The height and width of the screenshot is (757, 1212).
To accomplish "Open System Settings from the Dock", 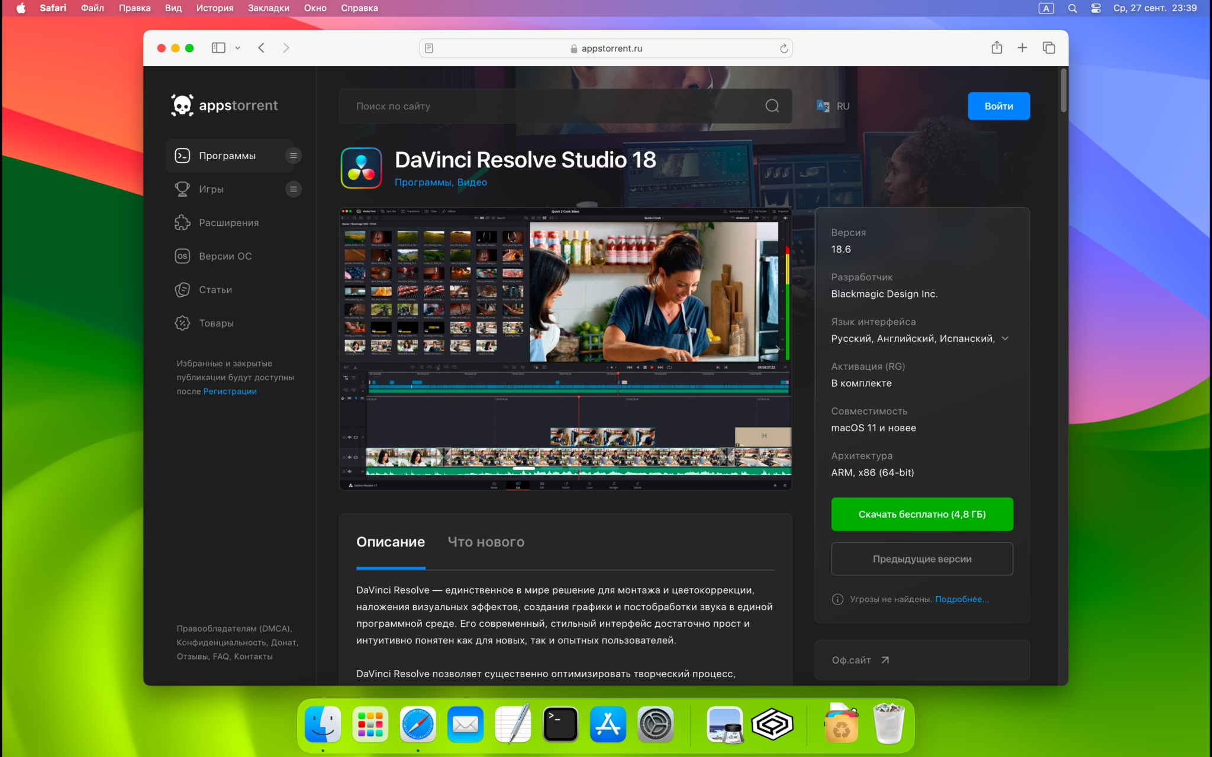I will click(x=655, y=724).
